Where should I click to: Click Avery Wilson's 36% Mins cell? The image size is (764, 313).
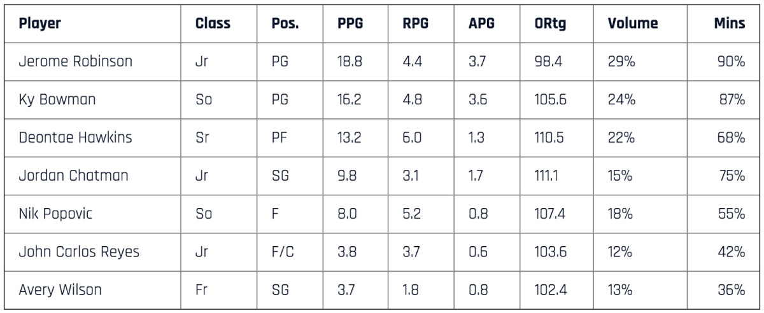tap(732, 290)
